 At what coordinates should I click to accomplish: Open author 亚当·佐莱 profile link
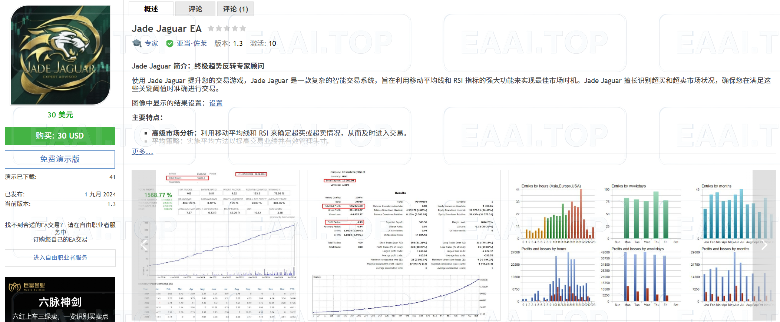pos(192,43)
